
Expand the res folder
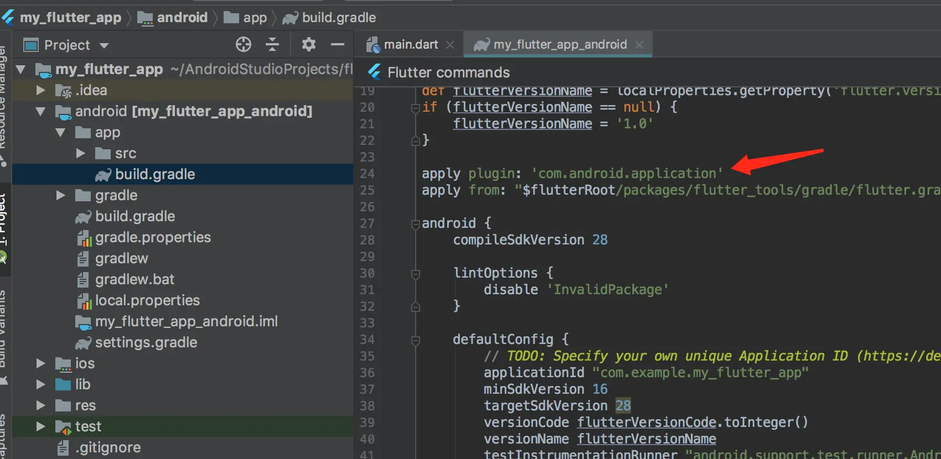click(40, 405)
